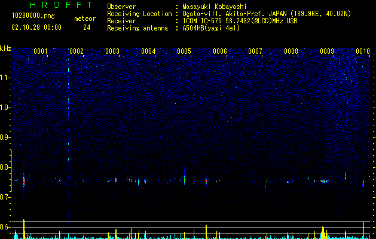Click the Receiver label
Viewport: 376px width, 239px height.
click(121, 21)
